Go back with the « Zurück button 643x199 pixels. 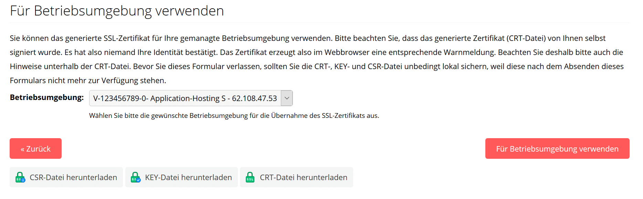coord(35,148)
